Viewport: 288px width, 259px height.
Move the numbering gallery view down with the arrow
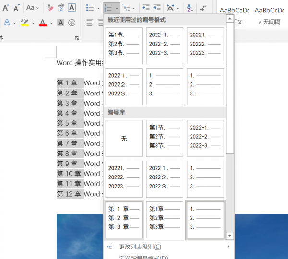[x=230, y=236]
